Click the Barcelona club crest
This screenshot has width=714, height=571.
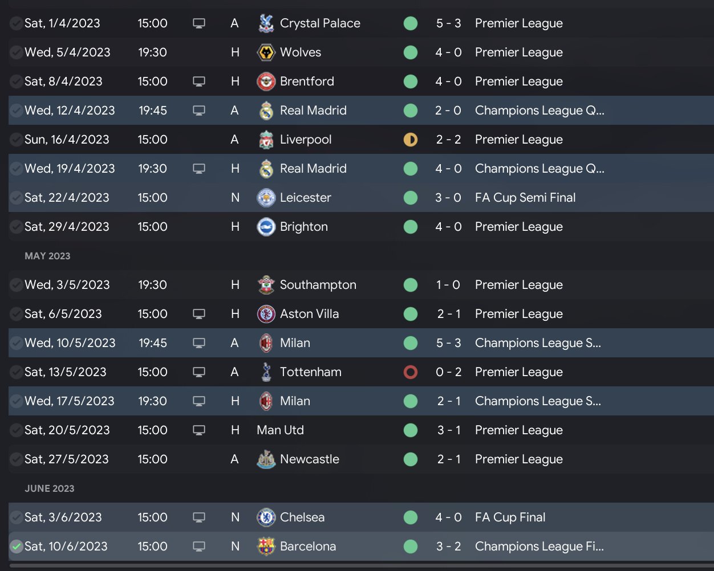coord(266,546)
